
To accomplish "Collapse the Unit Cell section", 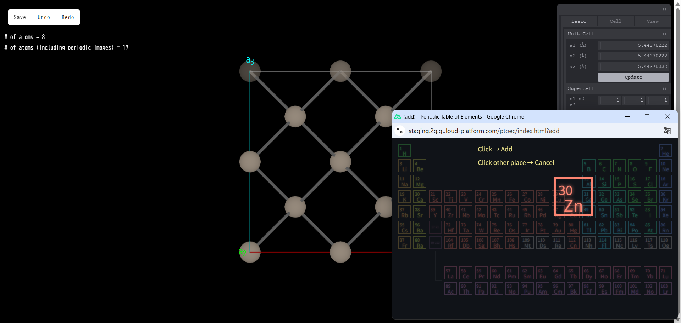I will pyautogui.click(x=664, y=34).
